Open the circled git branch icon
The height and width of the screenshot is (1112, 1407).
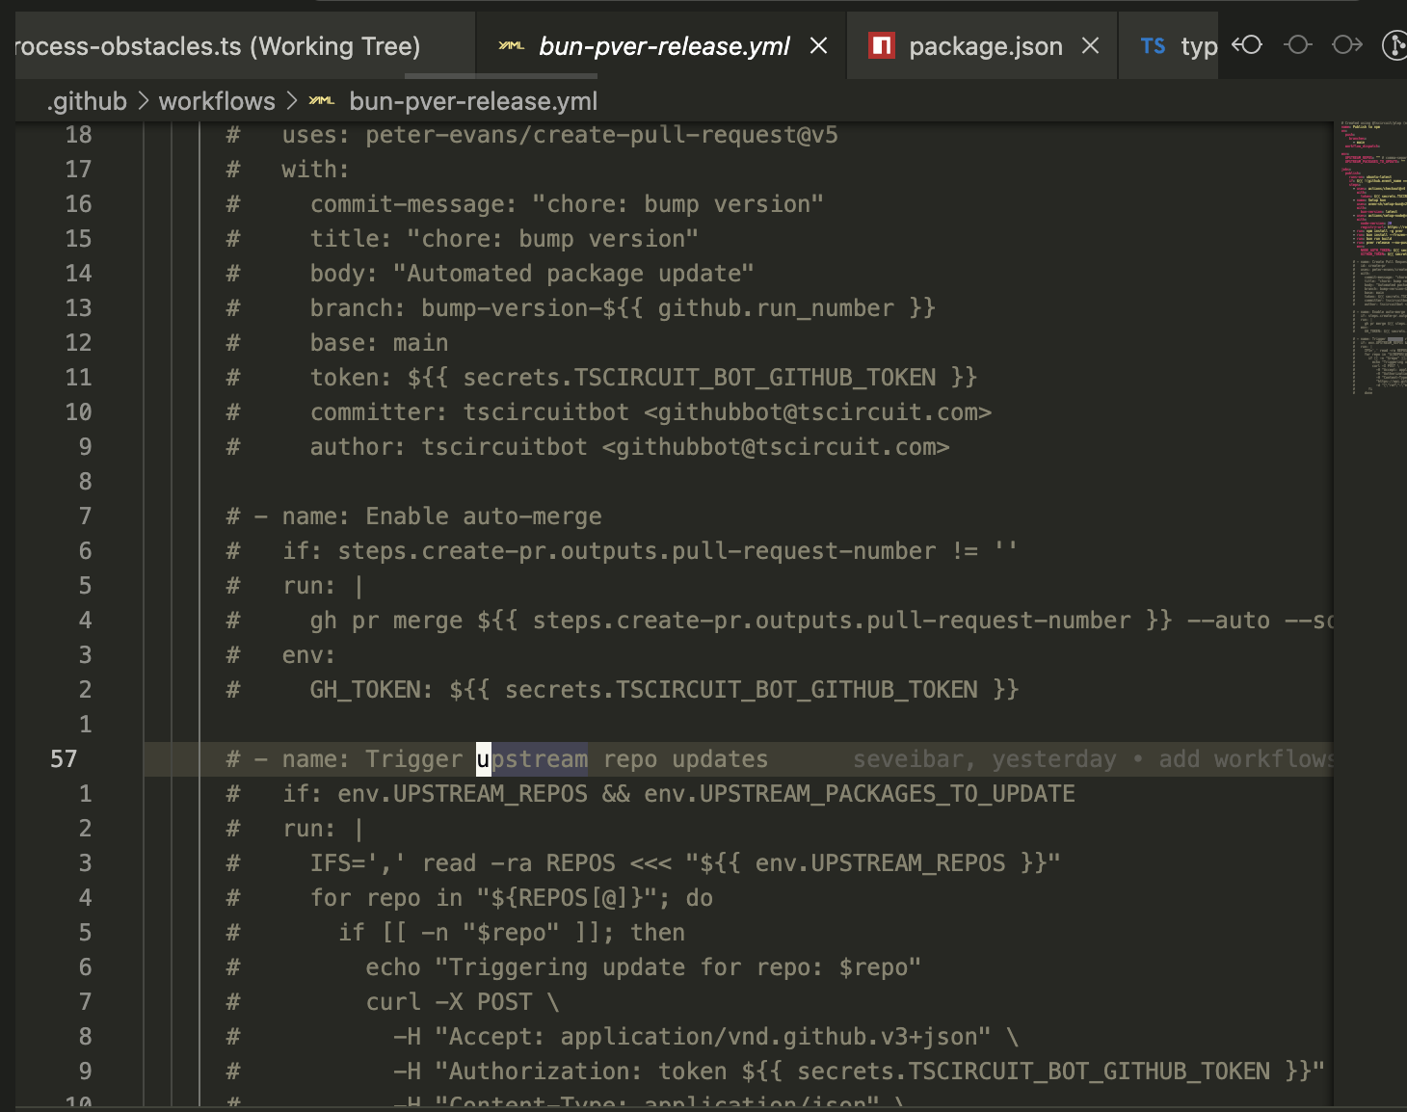(x=1395, y=44)
